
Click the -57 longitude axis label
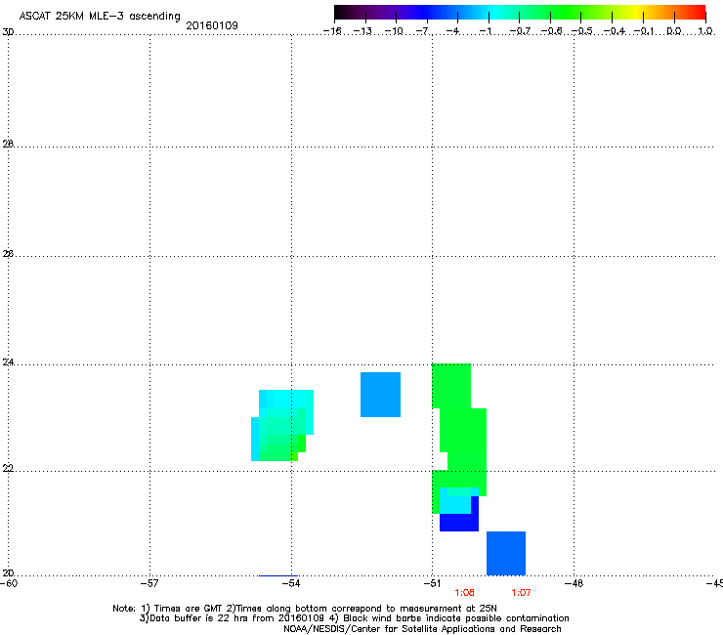pos(149,583)
